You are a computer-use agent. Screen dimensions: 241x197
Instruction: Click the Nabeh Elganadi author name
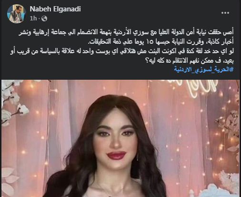tap(55, 9)
